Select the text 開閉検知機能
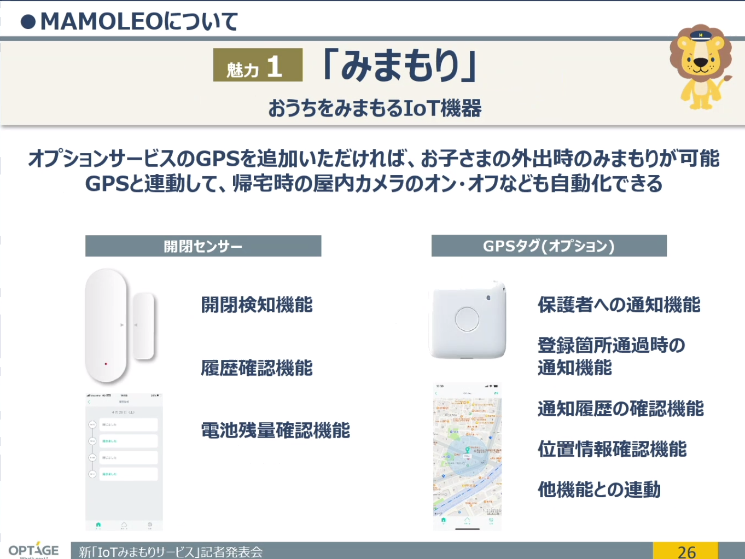The width and height of the screenshot is (745, 559). [x=257, y=305]
